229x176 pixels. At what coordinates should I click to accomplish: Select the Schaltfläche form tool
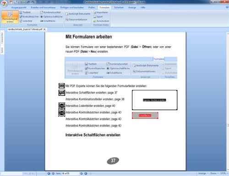[x=48, y=21]
